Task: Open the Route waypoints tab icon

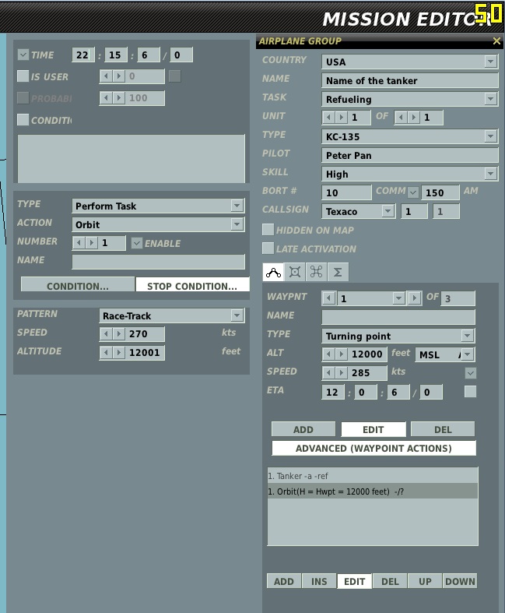Action: tap(273, 272)
